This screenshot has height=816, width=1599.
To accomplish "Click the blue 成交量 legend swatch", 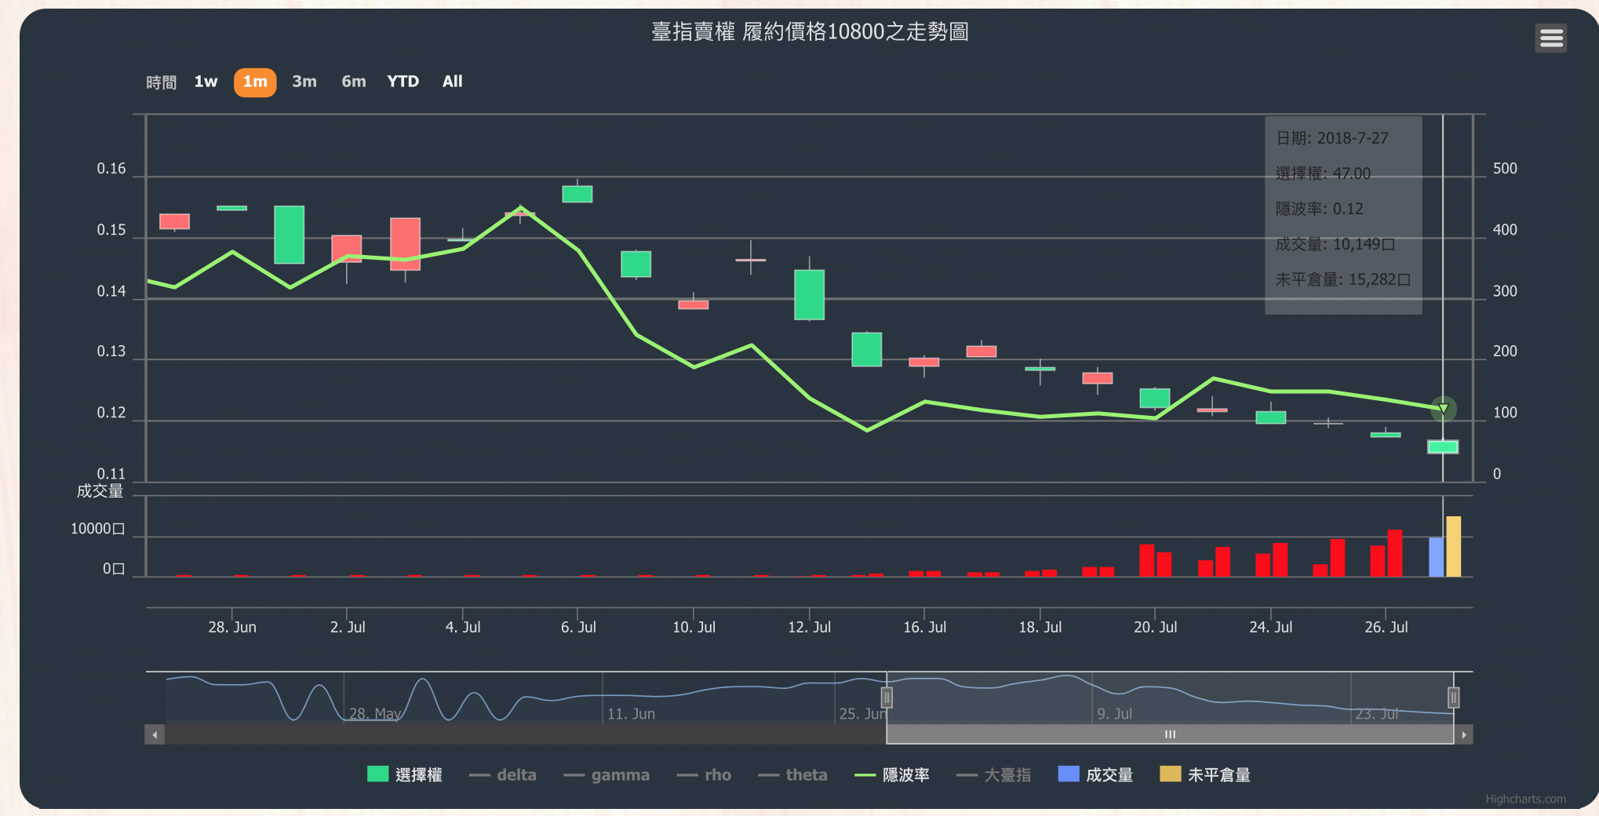I will [1068, 774].
